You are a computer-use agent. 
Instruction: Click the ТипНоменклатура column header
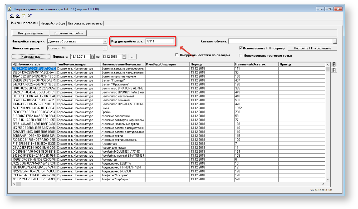78,64
